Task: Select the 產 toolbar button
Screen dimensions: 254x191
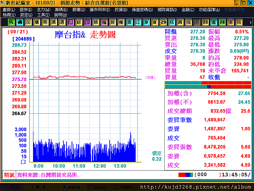Action: tap(214, 22)
